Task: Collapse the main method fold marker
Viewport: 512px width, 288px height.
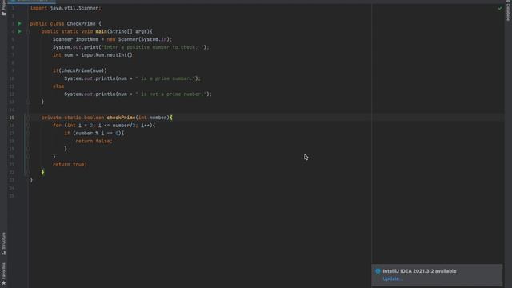Action: [x=28, y=31]
